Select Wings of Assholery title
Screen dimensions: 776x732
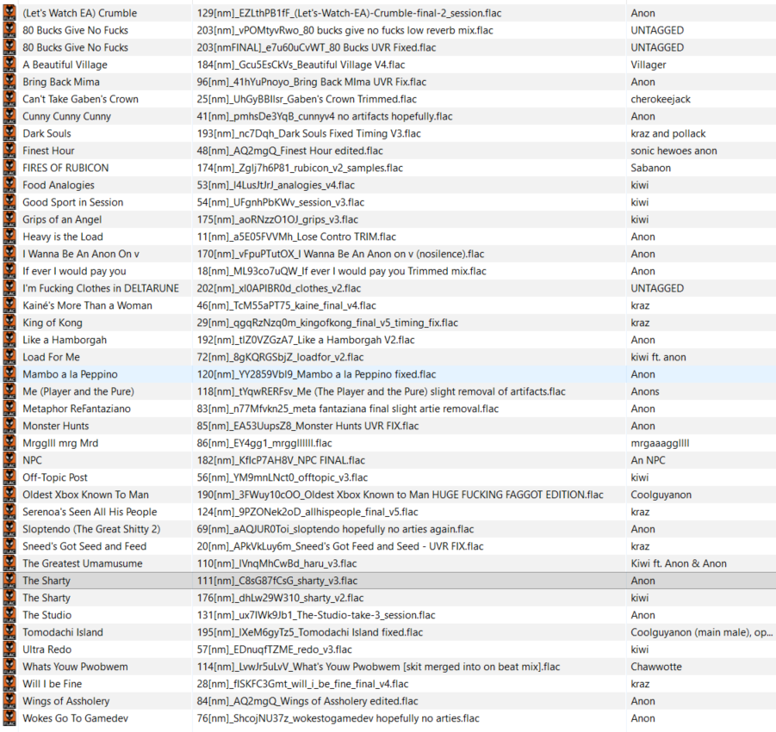click(x=65, y=701)
